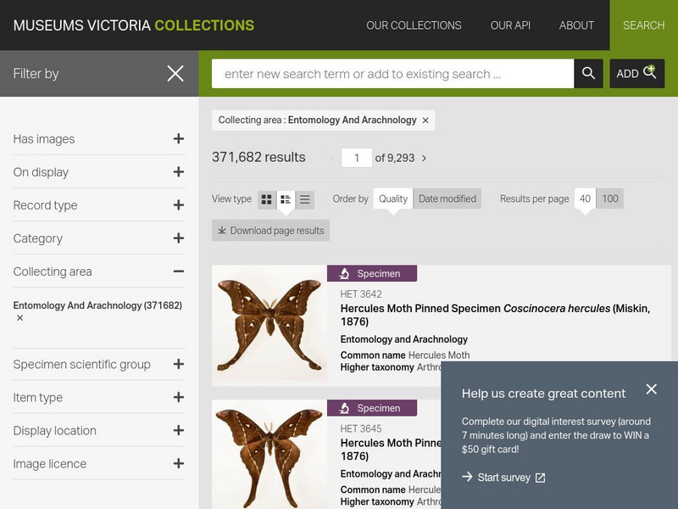Viewport: 678px width, 509px height.
Task: Open the ABOUT page
Action: pos(576,25)
